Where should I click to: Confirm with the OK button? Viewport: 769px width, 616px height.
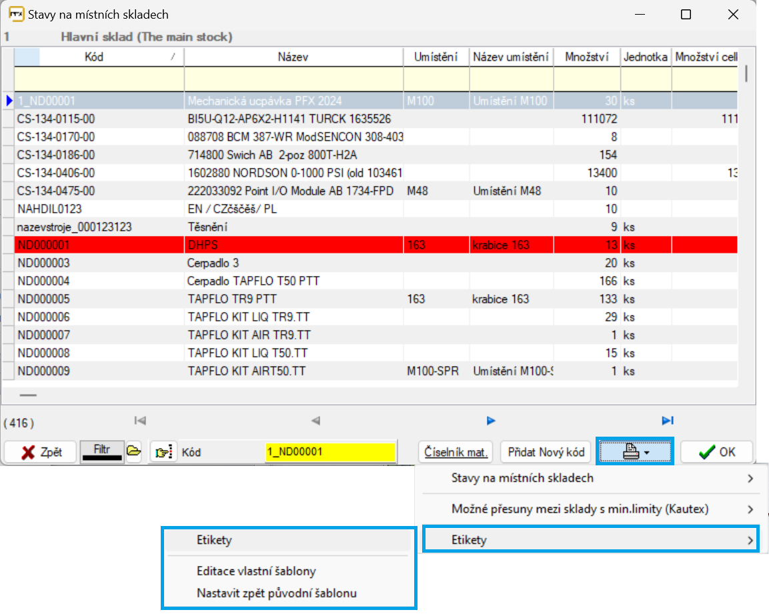pyautogui.click(x=716, y=452)
